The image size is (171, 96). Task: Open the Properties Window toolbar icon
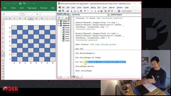[109, 11]
